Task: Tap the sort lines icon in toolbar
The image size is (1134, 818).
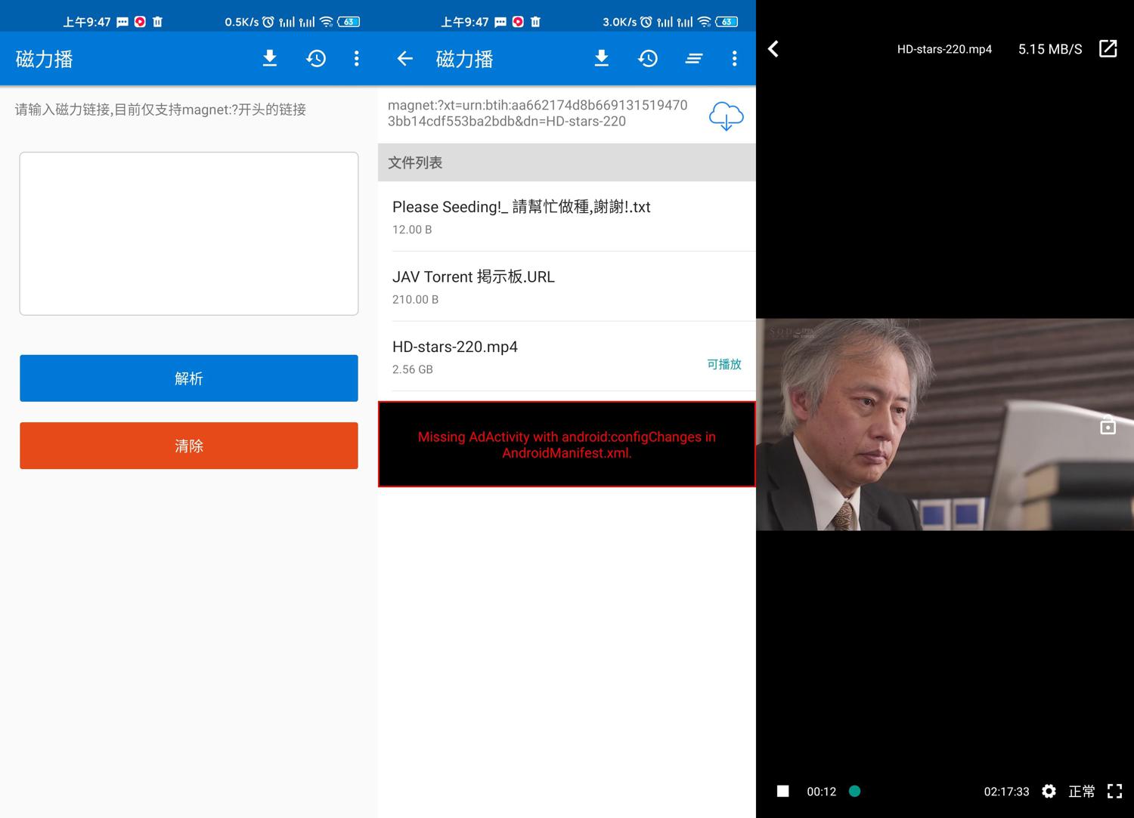Action: (693, 58)
